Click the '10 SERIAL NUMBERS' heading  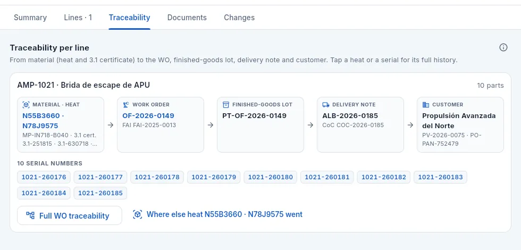(50, 164)
